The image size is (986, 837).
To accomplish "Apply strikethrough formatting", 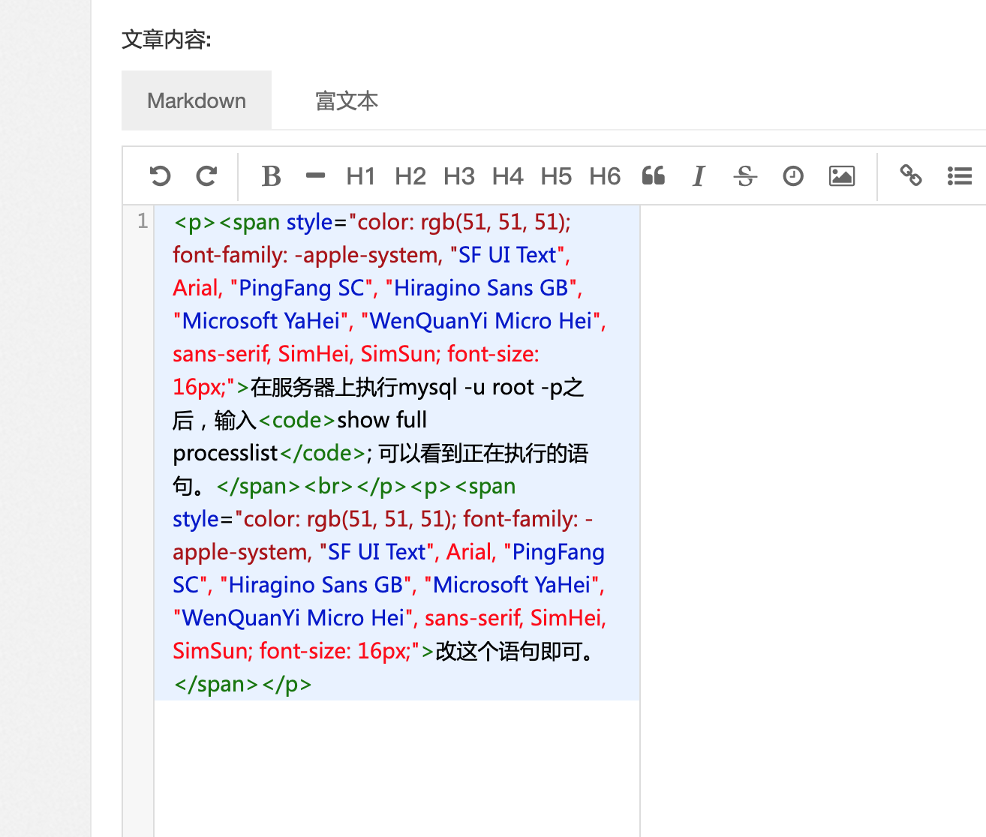I will click(x=745, y=176).
